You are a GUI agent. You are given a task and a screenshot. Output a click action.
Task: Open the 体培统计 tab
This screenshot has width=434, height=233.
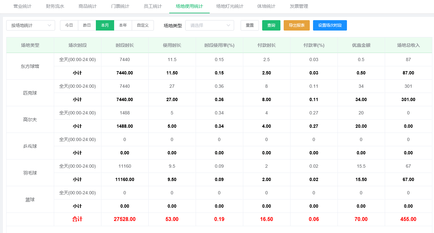[266, 6]
